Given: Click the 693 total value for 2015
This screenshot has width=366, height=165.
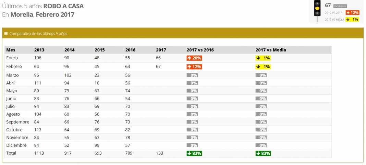Looking at the screenshot, I should pos(98,153).
